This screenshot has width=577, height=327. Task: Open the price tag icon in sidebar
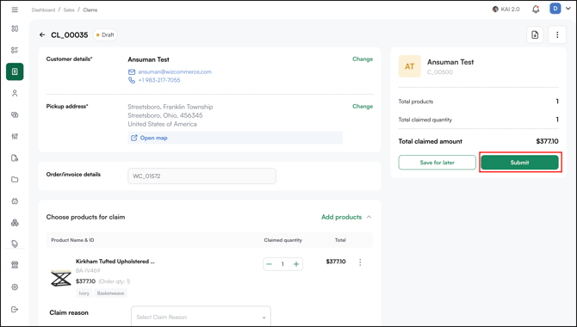[15, 244]
